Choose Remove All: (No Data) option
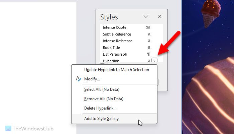The image size is (234, 134). (x=104, y=99)
